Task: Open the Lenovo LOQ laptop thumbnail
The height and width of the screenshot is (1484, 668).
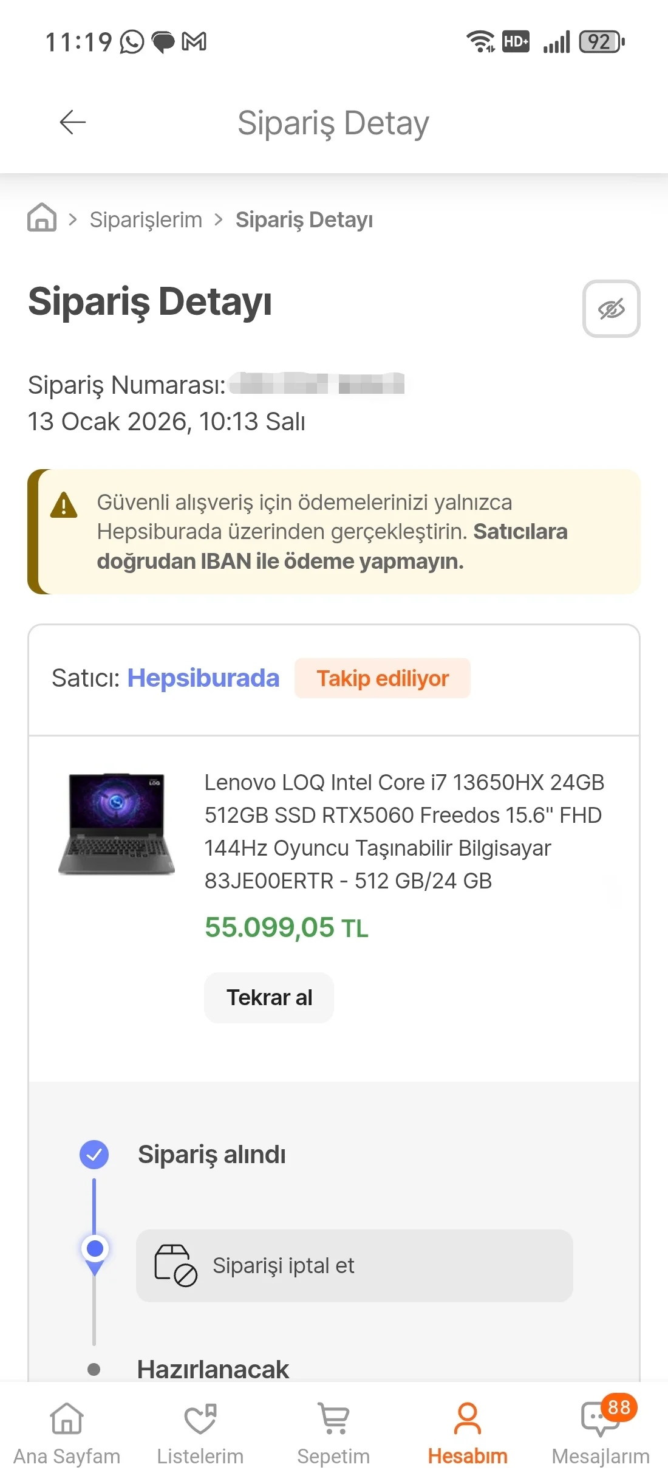Action: pyautogui.click(x=117, y=824)
